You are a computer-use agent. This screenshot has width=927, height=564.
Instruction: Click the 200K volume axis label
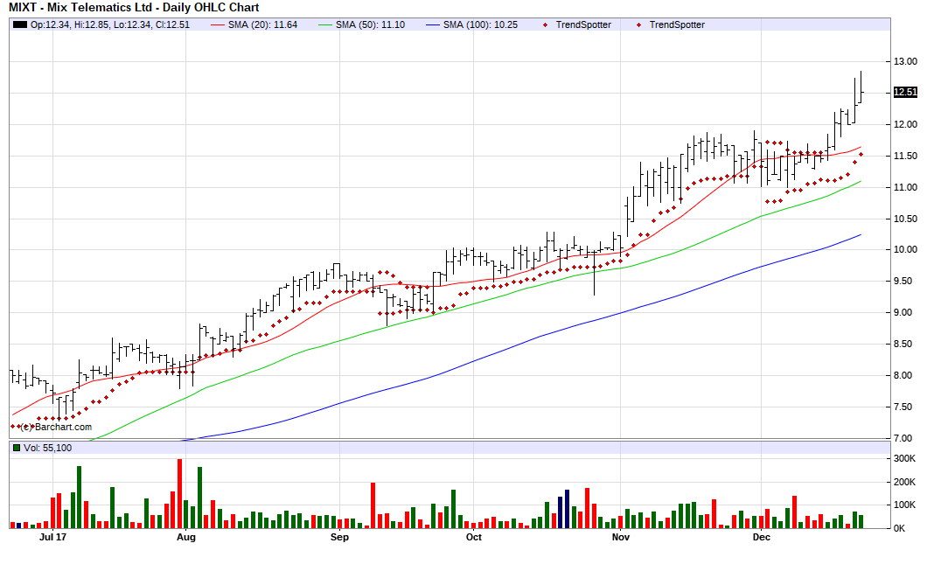(904, 483)
